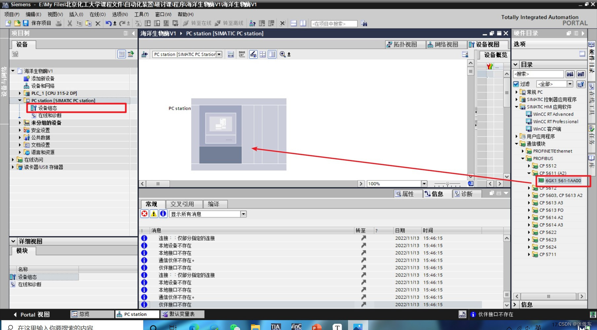The image size is (597, 330).
Task: Expand the 未分组的设备 node
Action: coord(20,123)
